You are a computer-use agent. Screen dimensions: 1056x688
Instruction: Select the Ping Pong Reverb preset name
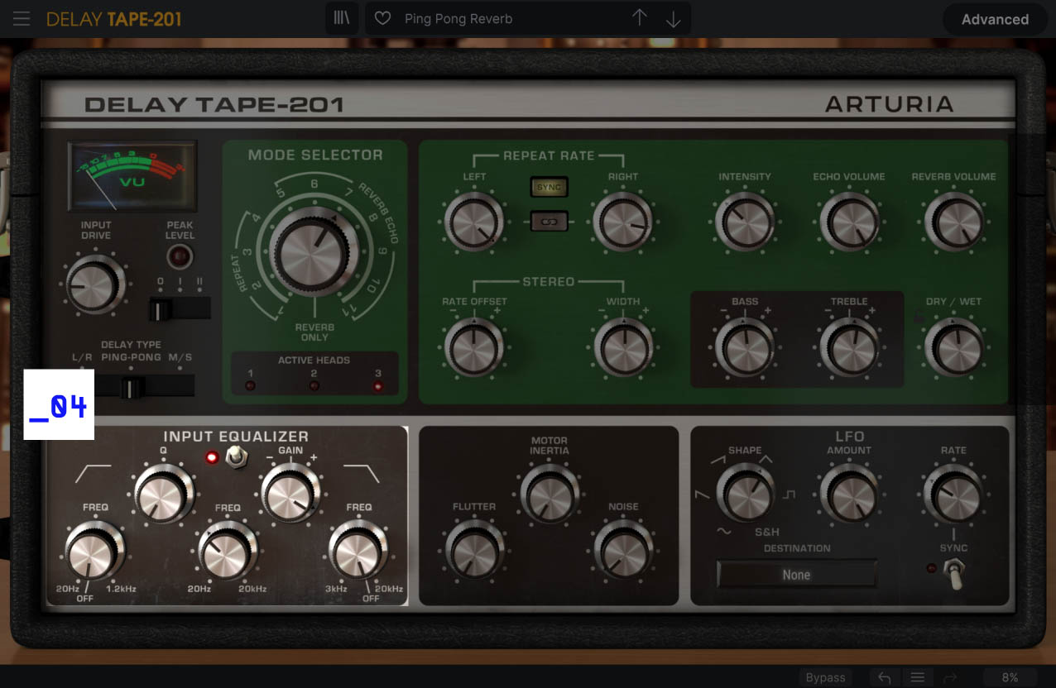[458, 18]
